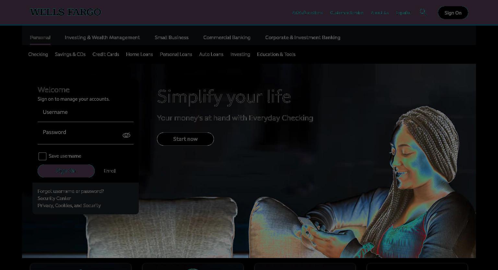This screenshot has width=498, height=270.
Task: Open the Personal Loans menu
Action: [176, 54]
